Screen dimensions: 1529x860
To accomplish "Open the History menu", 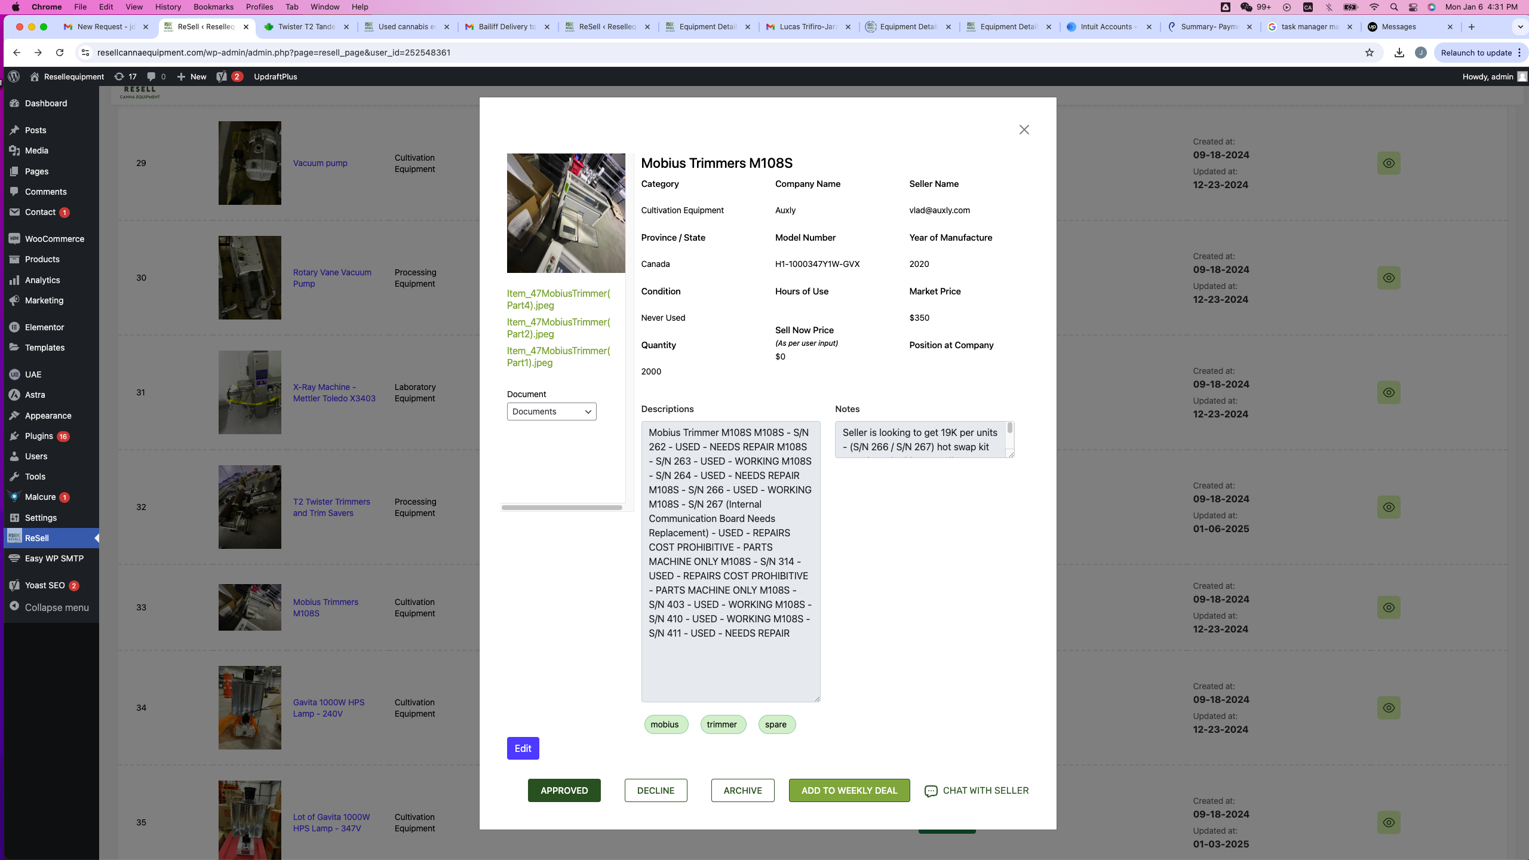I will (168, 7).
